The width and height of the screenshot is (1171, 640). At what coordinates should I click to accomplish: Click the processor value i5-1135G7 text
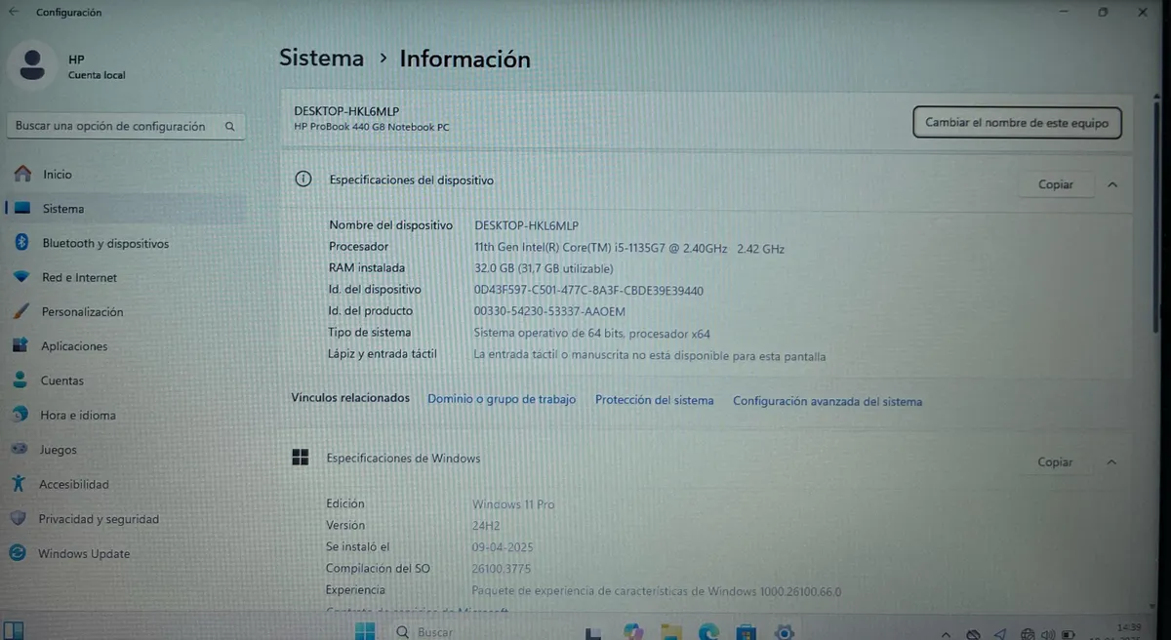pos(629,248)
